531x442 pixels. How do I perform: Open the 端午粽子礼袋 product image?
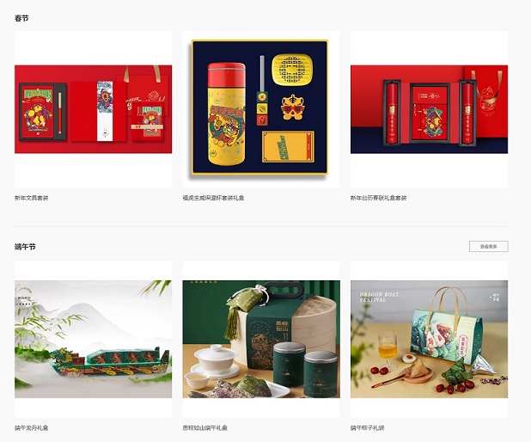coord(429,339)
